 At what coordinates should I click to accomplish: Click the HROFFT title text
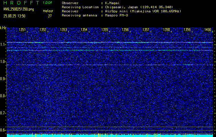21,3
